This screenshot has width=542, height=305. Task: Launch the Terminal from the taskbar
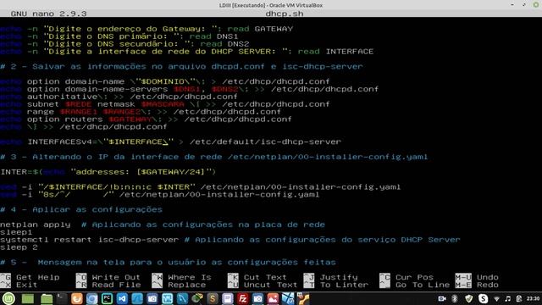tap(62, 299)
